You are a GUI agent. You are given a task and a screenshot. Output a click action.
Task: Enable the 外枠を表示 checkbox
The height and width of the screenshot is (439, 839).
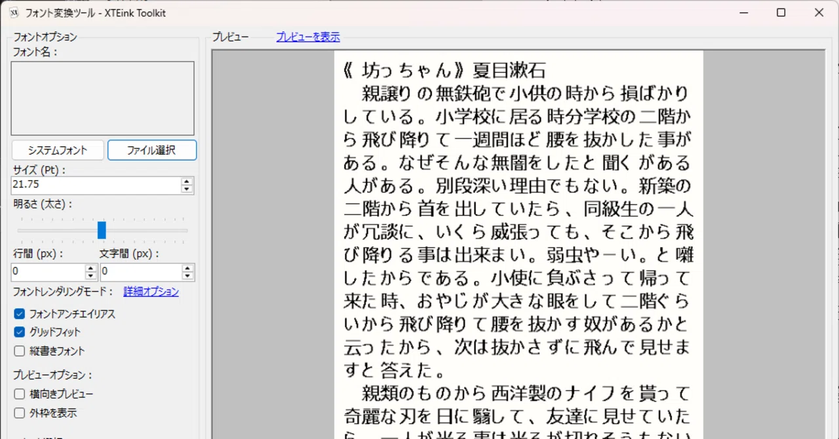[x=19, y=413]
